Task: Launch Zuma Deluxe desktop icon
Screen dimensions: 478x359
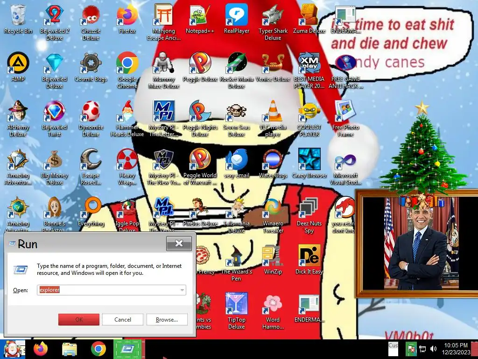Action: coord(309,19)
